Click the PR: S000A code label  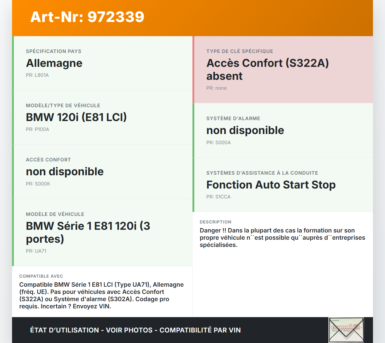tap(219, 143)
